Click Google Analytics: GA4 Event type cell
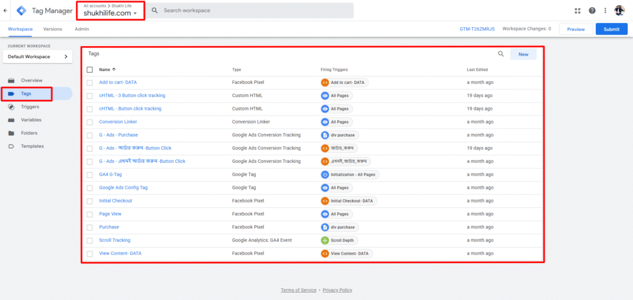This screenshot has height=300, width=633. tap(262, 240)
